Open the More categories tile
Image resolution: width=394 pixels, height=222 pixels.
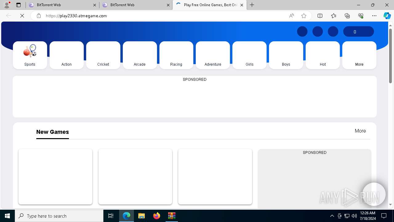[x=359, y=55]
